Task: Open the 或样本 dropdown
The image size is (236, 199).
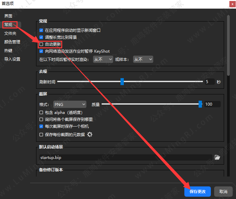Action: 143,59
